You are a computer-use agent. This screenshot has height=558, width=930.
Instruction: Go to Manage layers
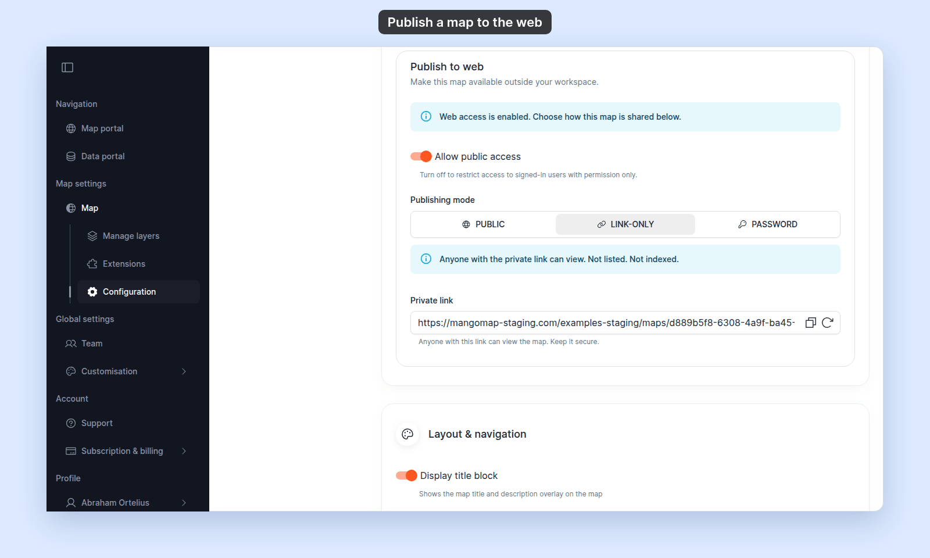pyautogui.click(x=138, y=236)
